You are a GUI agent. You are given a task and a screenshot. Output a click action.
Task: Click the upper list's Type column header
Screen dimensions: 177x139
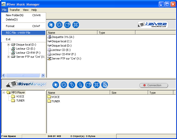pos(116,33)
